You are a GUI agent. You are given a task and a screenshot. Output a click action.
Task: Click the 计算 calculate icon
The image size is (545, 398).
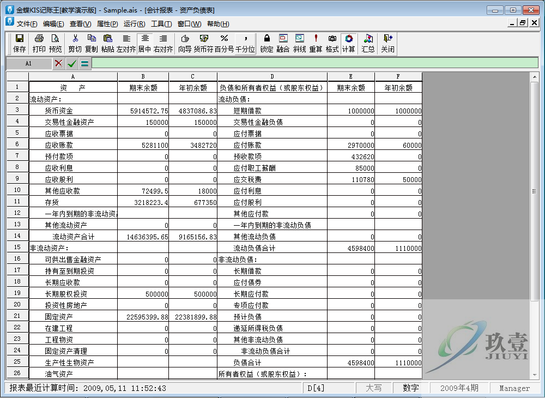coord(349,44)
